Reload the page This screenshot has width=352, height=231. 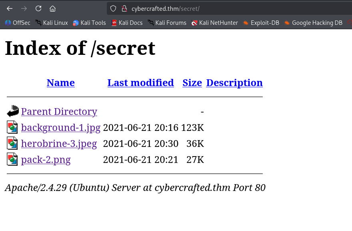click(38, 8)
